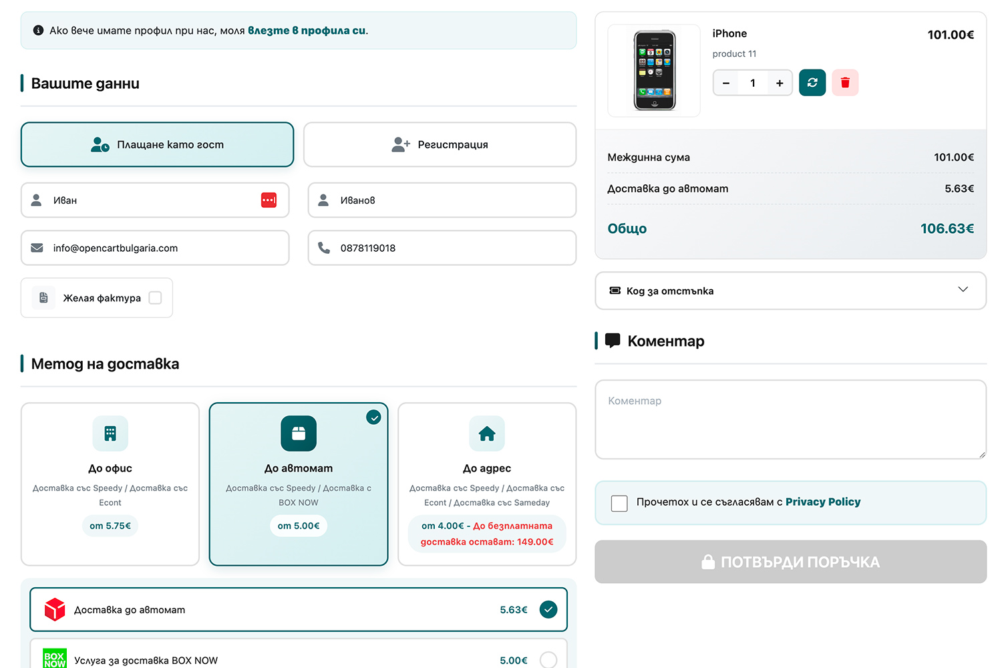This screenshot has height=668, width=1002.
Task: Select the house icon for address delivery
Action: tap(487, 434)
